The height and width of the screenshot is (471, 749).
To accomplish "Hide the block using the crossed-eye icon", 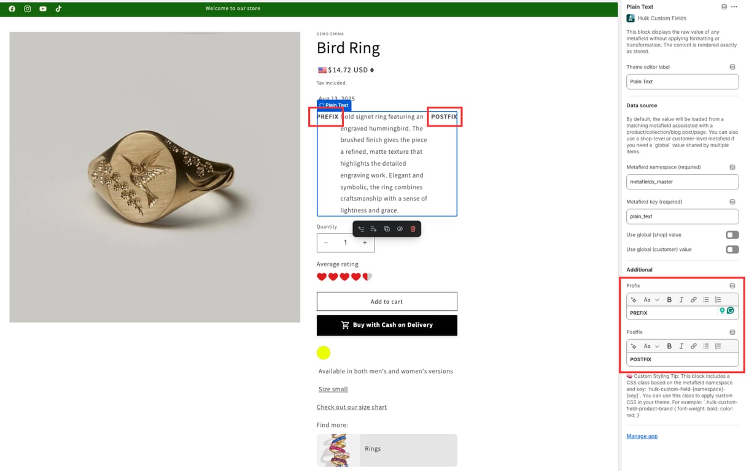I will click(400, 229).
